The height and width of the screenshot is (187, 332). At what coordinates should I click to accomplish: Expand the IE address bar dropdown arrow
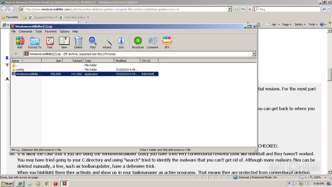[x=230, y=9]
